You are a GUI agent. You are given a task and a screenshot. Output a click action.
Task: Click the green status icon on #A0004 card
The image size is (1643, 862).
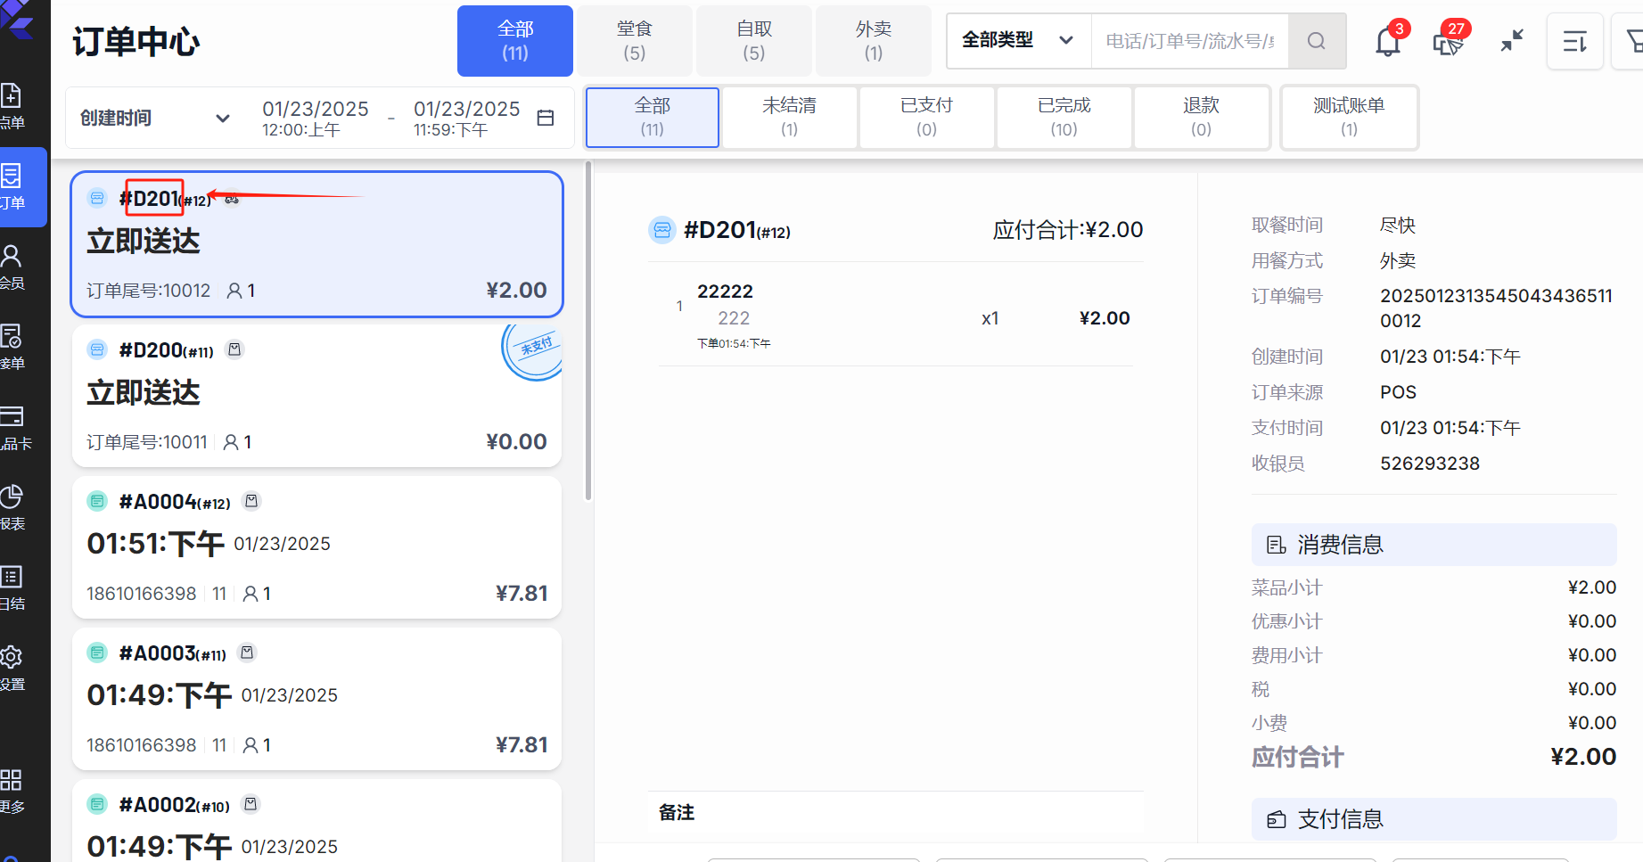click(x=97, y=501)
